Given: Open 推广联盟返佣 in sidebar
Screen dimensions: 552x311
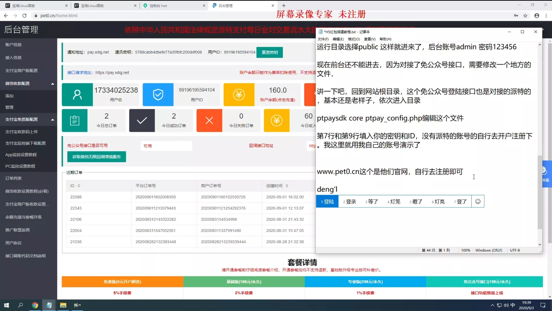Looking at the screenshot, I should [x=18, y=230].
